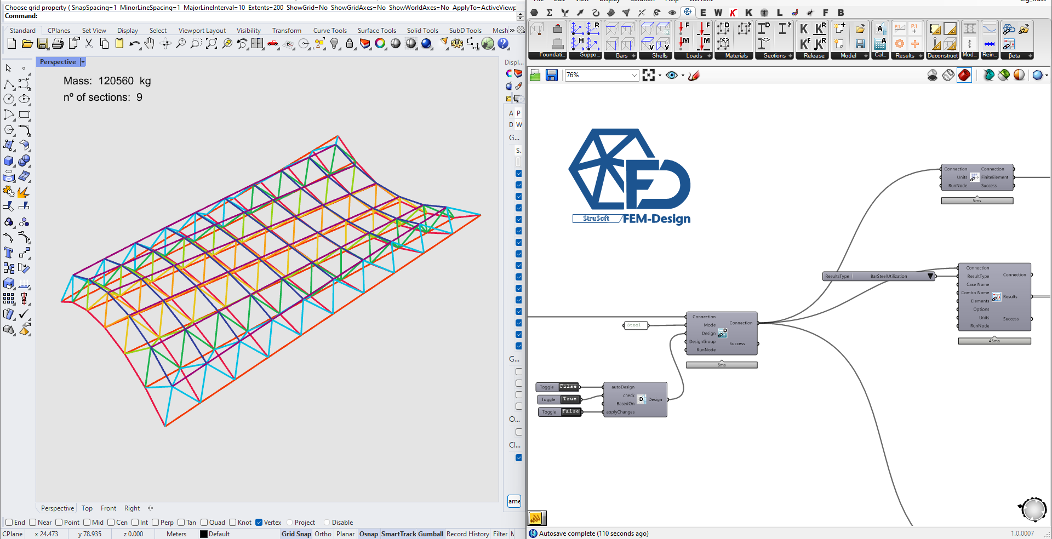
Task: Click the Grasshopper sketch pen icon
Action: 694,76
